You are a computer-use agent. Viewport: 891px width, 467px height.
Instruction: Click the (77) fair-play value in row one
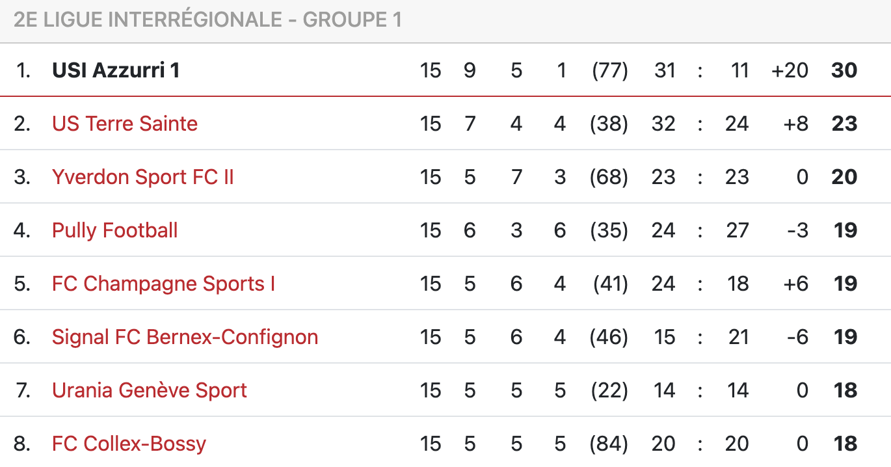[609, 70]
